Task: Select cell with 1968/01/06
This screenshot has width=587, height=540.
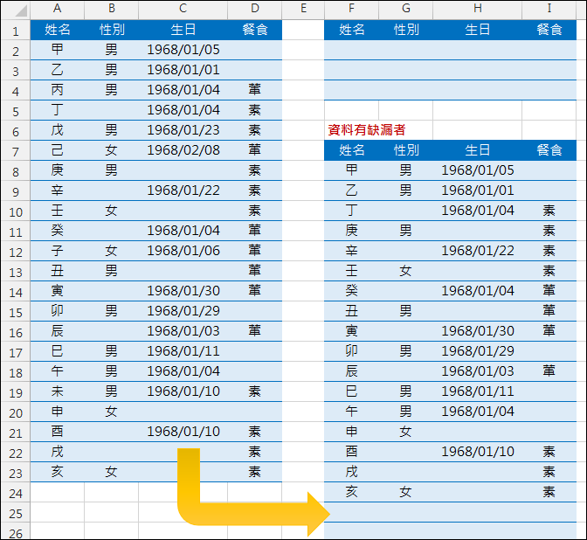Action: tap(183, 251)
